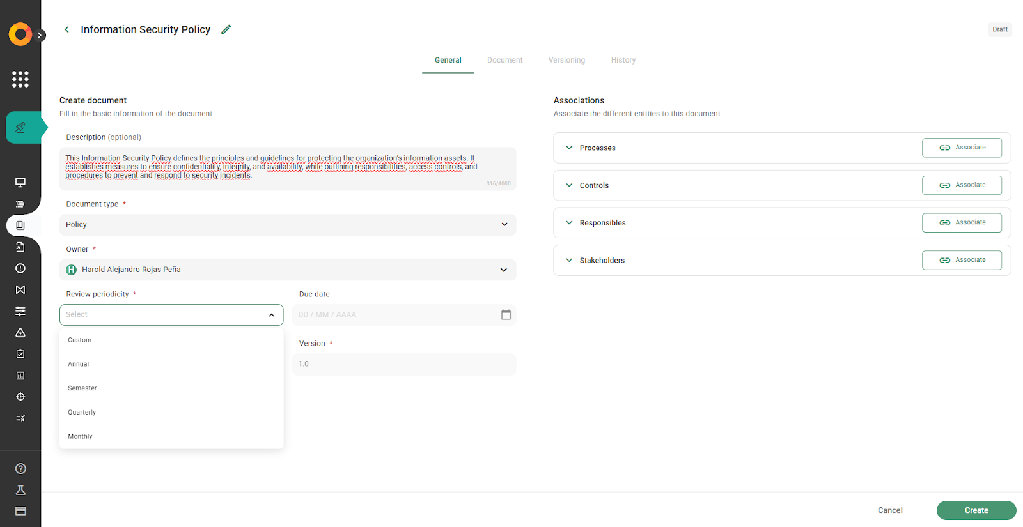Expand the Stakeholders association section
Viewport: 1023px width, 527px height.
(x=569, y=260)
